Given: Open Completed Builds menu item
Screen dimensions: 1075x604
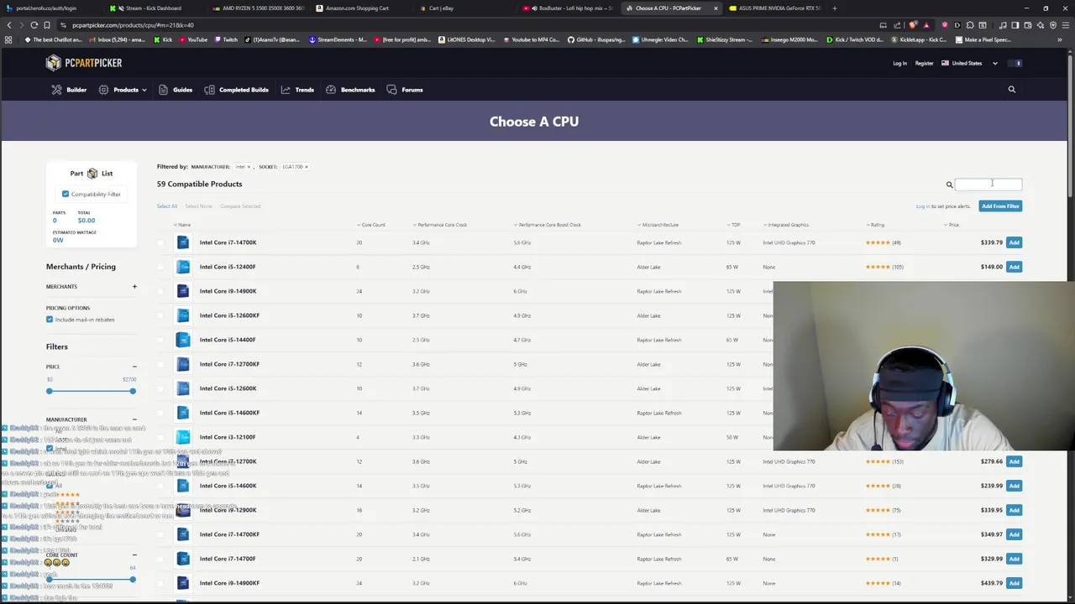Looking at the screenshot, I should pyautogui.click(x=237, y=90).
